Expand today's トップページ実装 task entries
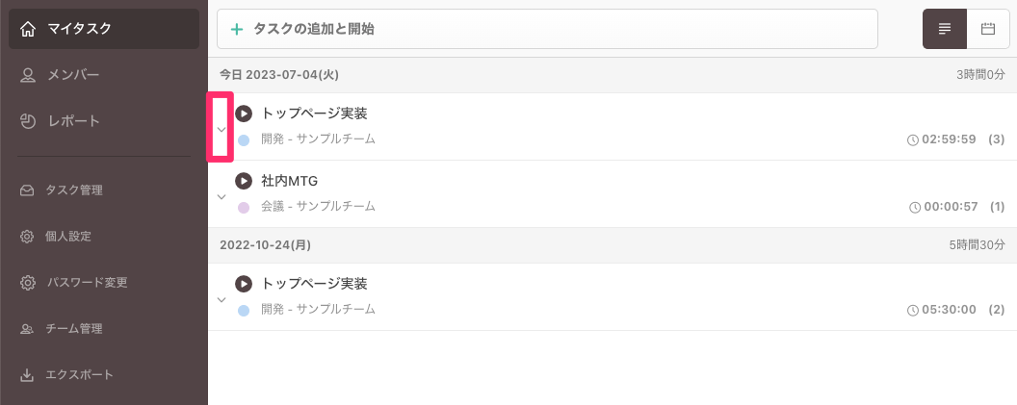Image resolution: width=1017 pixels, height=405 pixels. [x=222, y=129]
